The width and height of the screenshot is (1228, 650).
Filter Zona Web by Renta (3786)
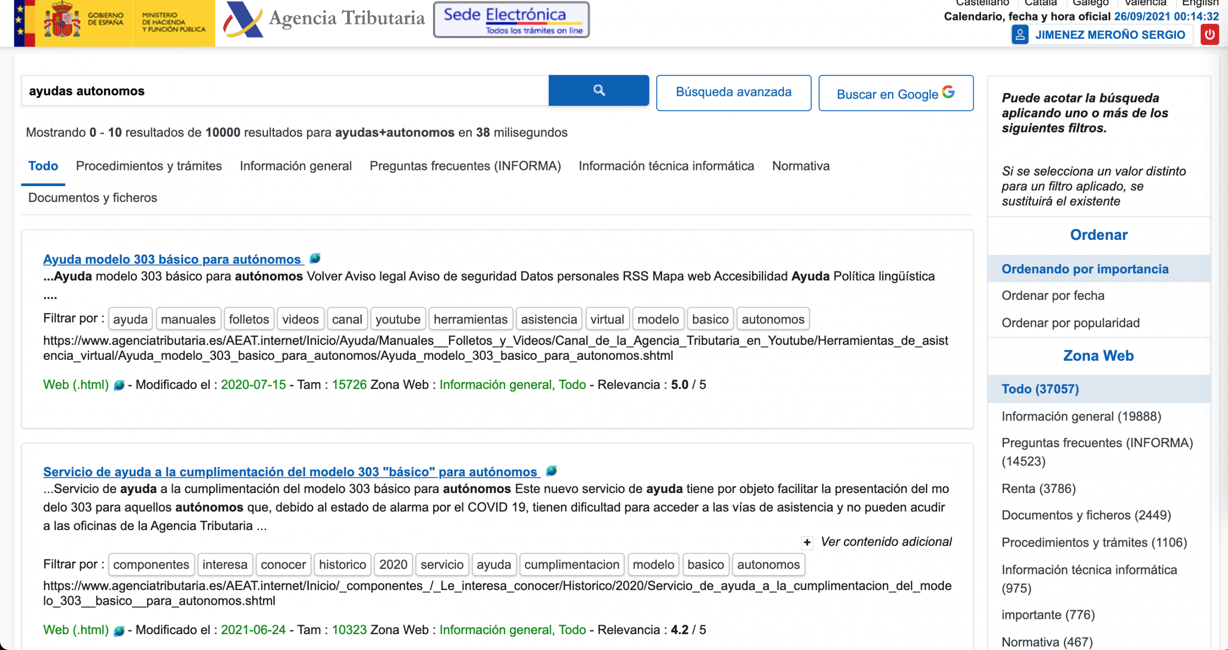point(1039,488)
